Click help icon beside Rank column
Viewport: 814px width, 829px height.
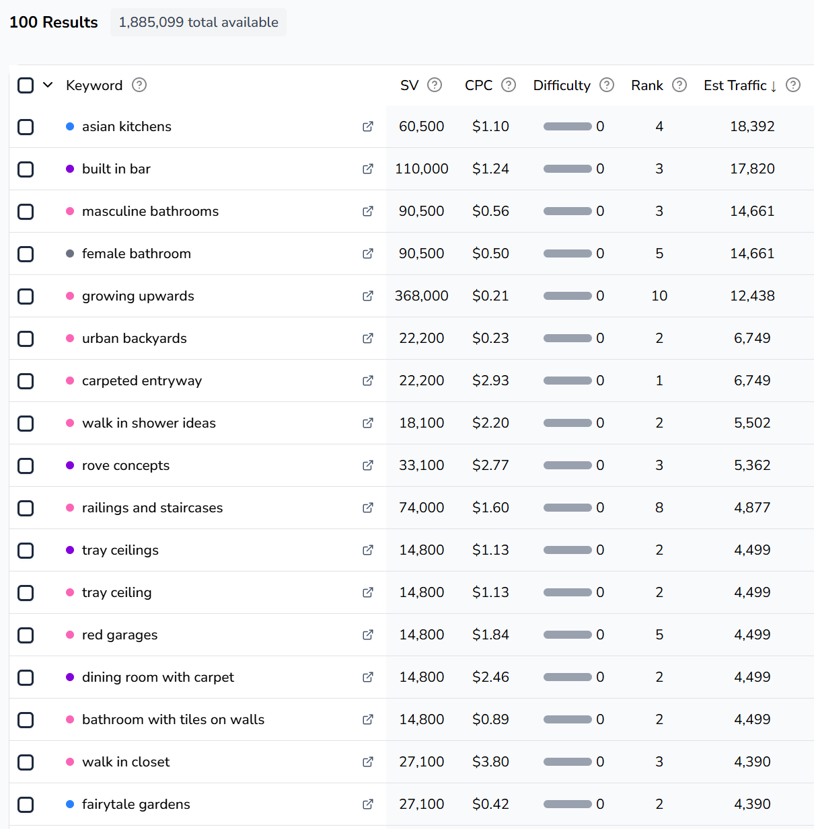pyautogui.click(x=679, y=85)
